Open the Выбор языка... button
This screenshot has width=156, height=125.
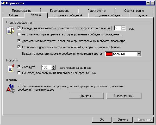coord(124,96)
